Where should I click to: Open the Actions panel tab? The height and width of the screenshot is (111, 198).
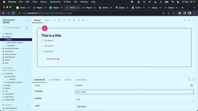click(x=68, y=80)
